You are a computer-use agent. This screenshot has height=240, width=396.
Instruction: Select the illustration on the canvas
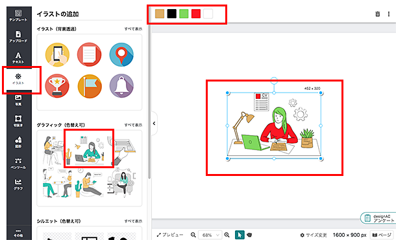pyautogui.click(x=274, y=125)
